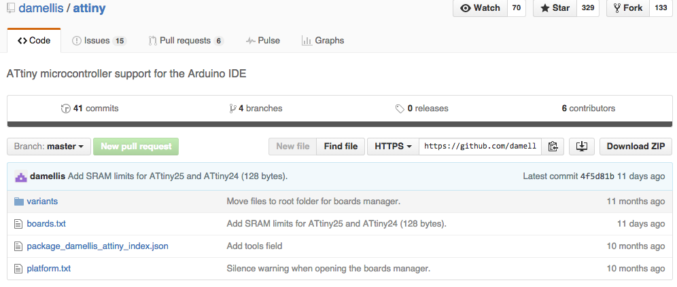Click '10 months ago' on platform.txt row
The image size is (677, 287).
coord(636,269)
